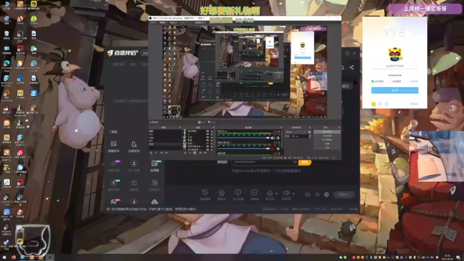The height and width of the screenshot is (261, 464).
Task: Open the camera (摄像头) source in live companion
Action: [x=222, y=195]
